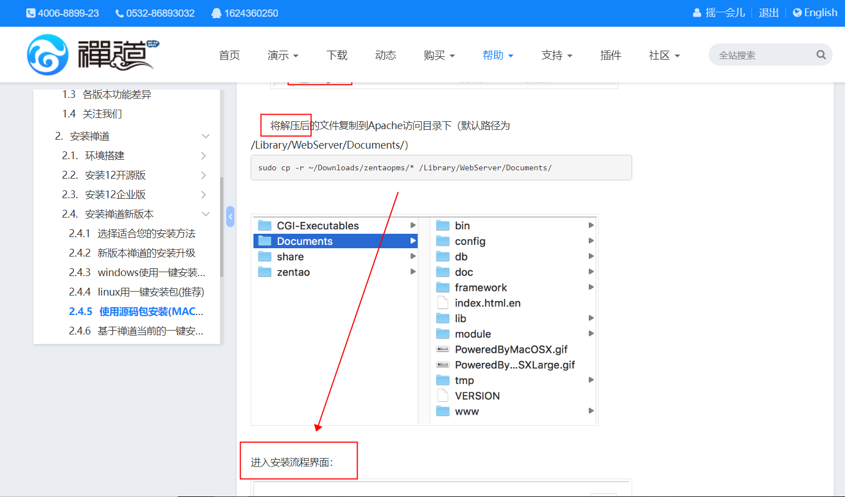Click the user avatar icon beside 摇一会儿
Image resolution: width=845 pixels, height=497 pixels.
[697, 13]
